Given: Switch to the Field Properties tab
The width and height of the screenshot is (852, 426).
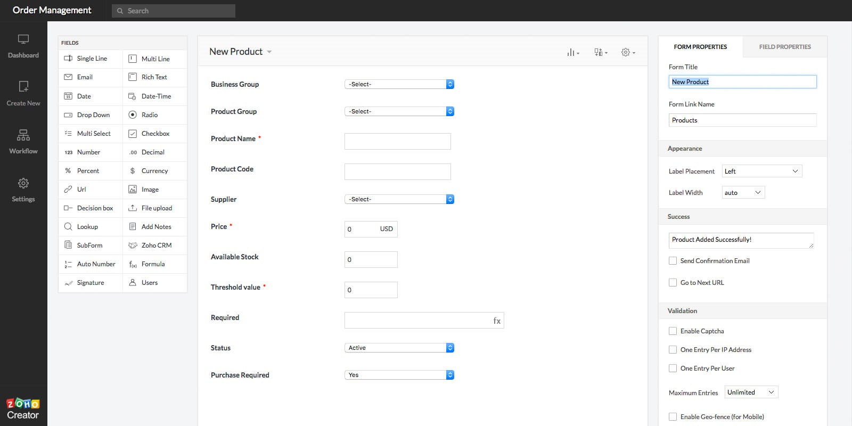Looking at the screenshot, I should (x=784, y=47).
